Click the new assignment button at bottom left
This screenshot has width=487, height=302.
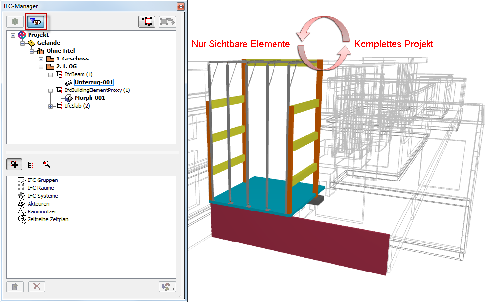[15, 286]
